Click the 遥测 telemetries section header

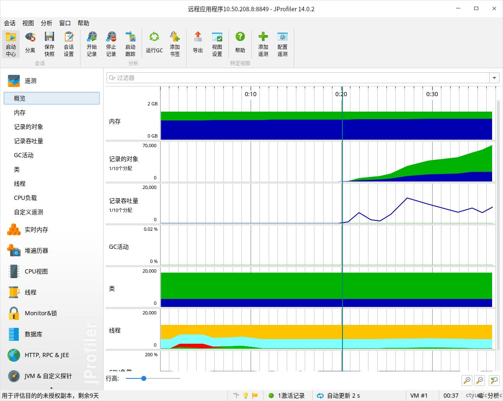52,81
